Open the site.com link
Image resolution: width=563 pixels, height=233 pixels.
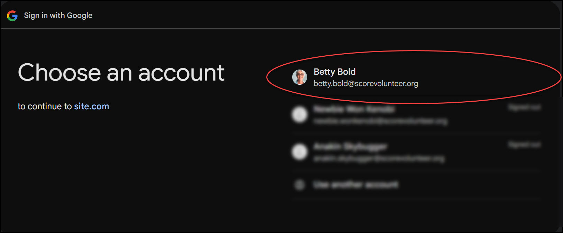pyautogui.click(x=91, y=106)
